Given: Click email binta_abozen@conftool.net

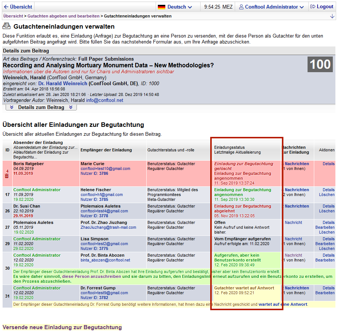Looking at the screenshot, I should tap(105, 260).
